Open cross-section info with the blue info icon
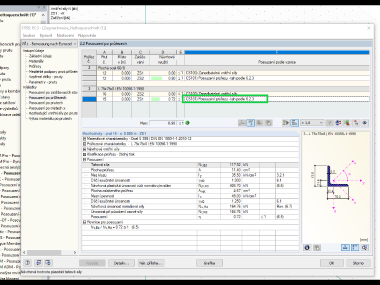Image resolution: width=380 pixels, height=285 pixels. pos(307,247)
